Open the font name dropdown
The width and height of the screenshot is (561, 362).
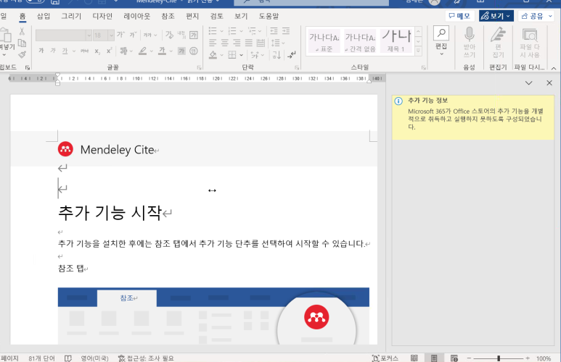[89, 35]
